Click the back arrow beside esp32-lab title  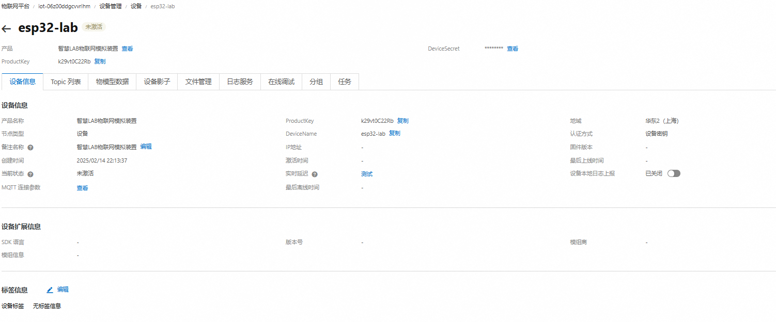7,28
